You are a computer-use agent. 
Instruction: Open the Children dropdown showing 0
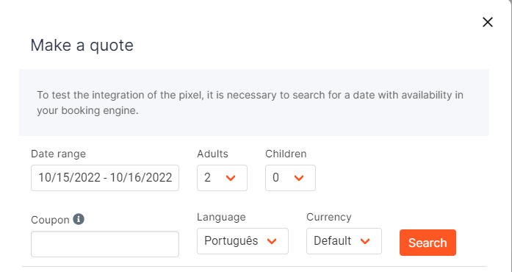pos(290,178)
